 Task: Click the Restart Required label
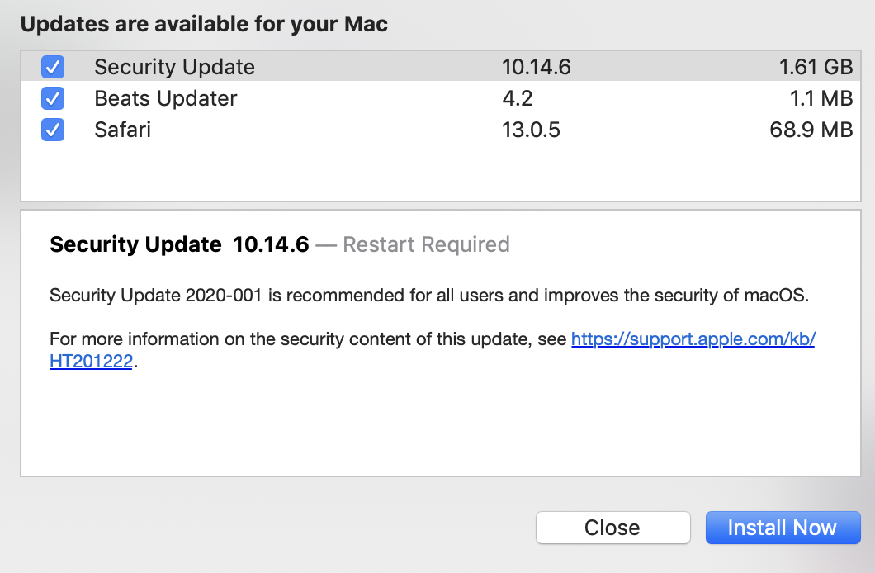[425, 244]
